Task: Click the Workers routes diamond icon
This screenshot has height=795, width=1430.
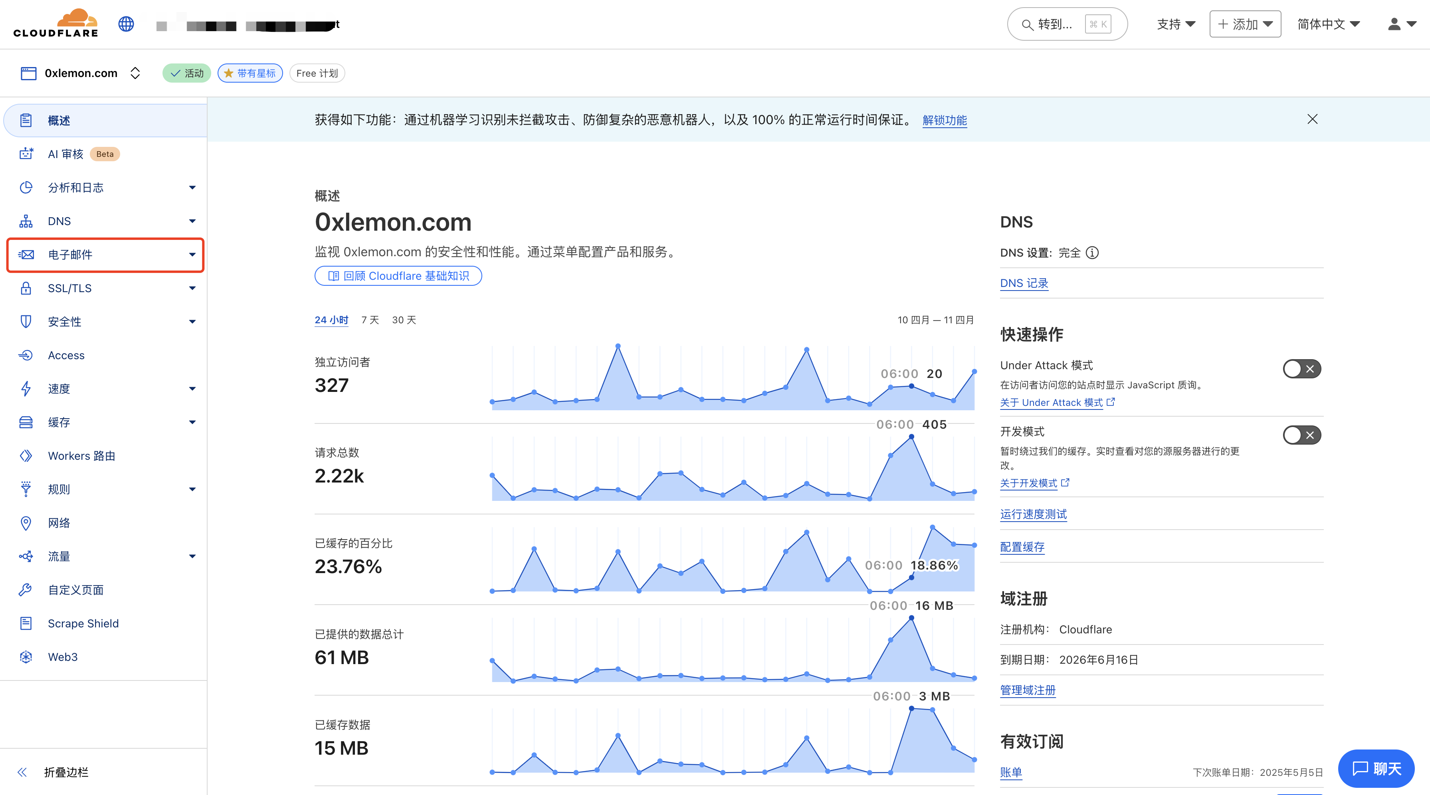Action: 26,455
